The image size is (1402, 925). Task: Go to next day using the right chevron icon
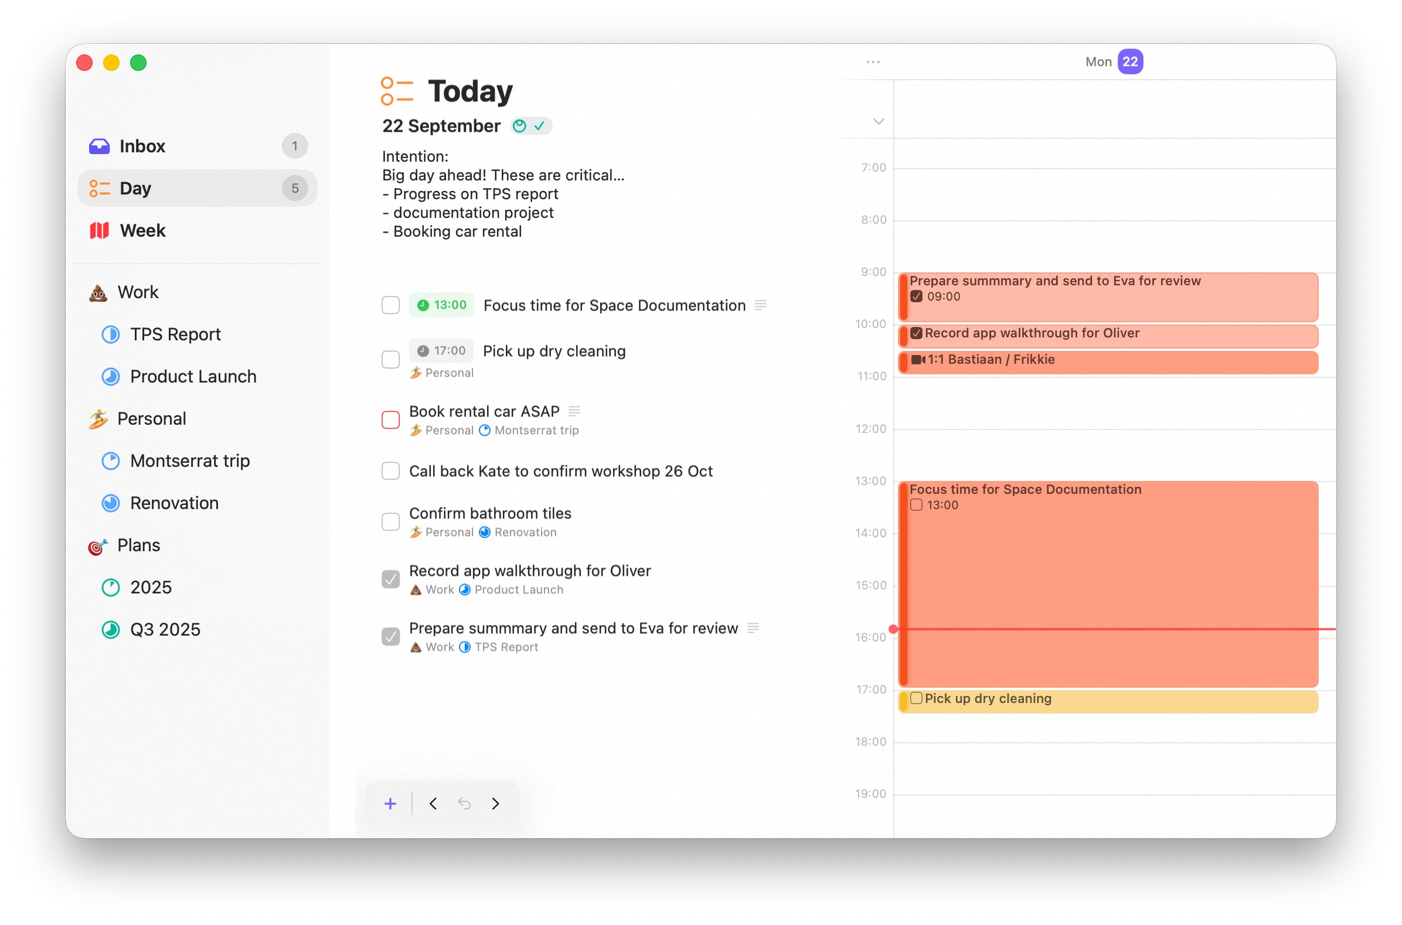tap(495, 803)
